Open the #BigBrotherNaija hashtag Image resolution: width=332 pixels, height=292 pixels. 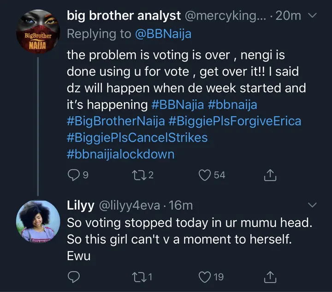pyautogui.click(x=116, y=121)
